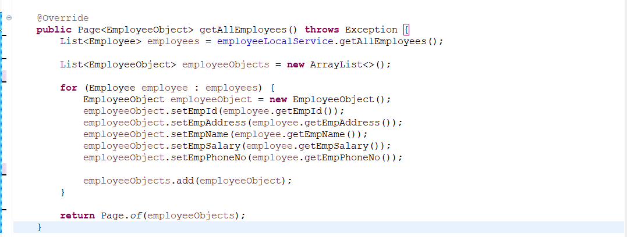Click the getEmpAddress method call
Viewport: 627px width, 237px height.
pos(342,123)
